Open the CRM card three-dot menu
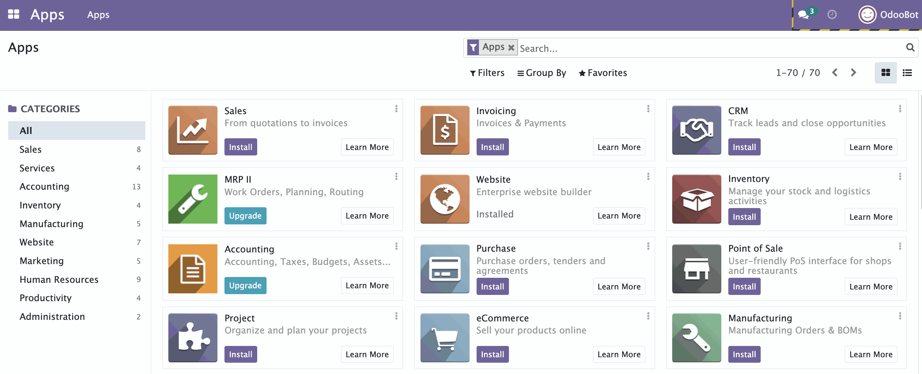 pos(900,109)
